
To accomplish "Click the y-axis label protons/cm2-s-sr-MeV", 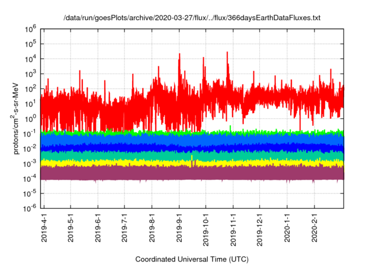I will click(15, 118).
